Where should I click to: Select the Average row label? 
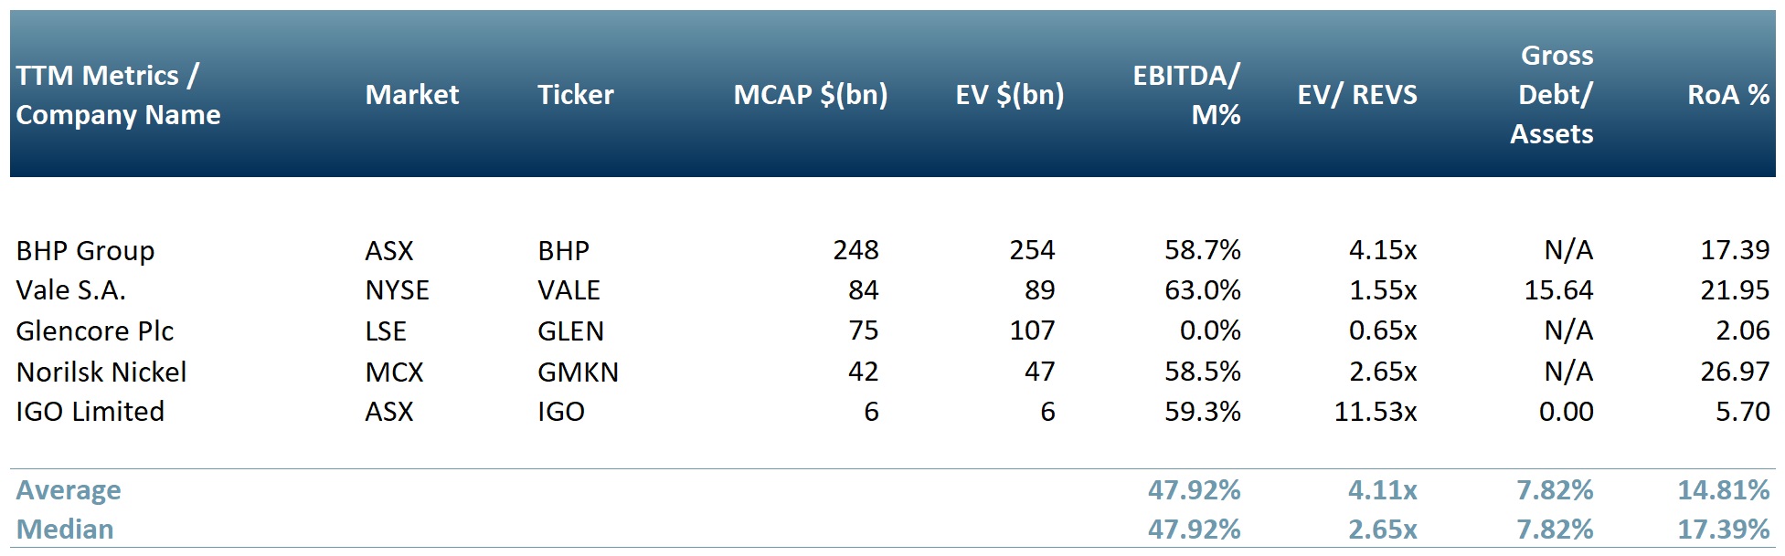click(69, 490)
